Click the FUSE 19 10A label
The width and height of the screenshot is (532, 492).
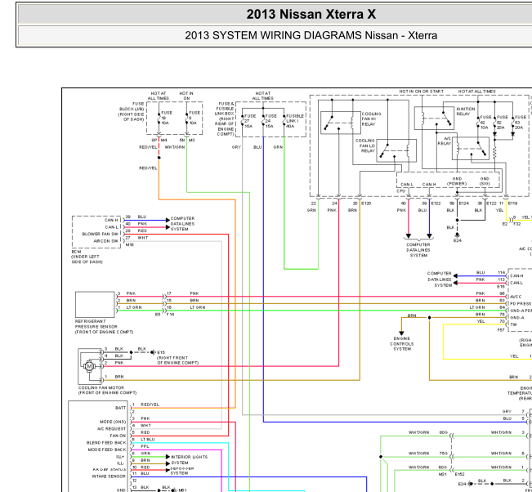pyautogui.click(x=167, y=118)
